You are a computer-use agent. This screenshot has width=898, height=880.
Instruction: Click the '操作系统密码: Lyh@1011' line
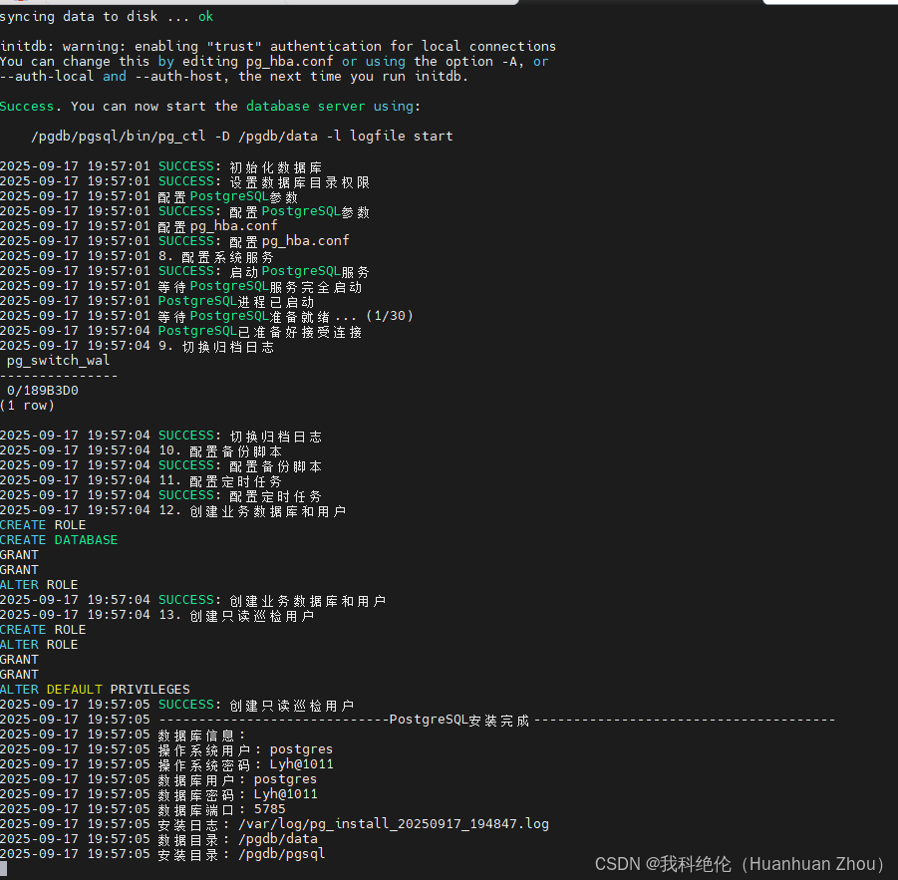pos(166,764)
